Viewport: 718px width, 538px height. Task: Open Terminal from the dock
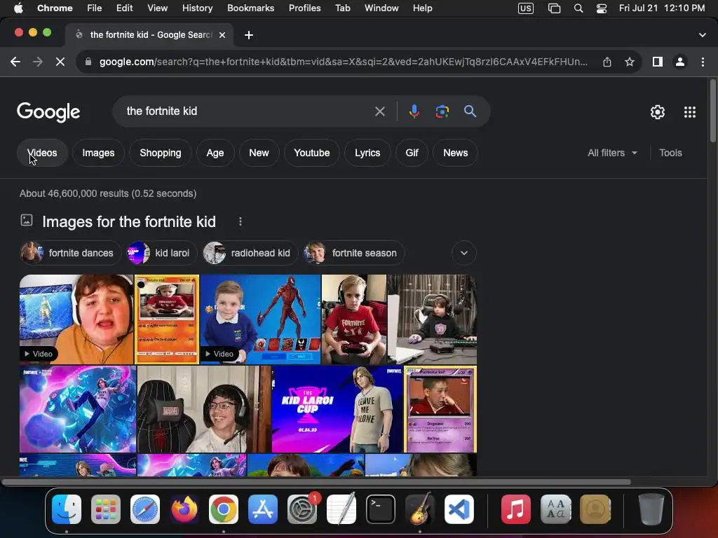point(381,509)
